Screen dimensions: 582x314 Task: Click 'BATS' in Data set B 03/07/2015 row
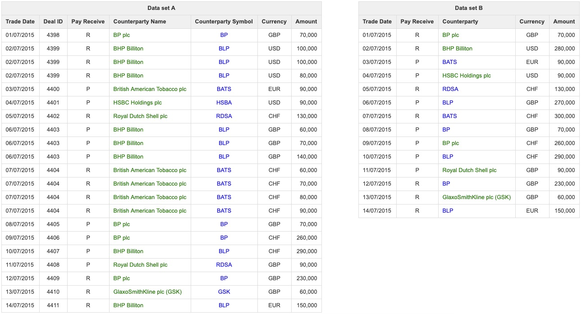click(449, 62)
